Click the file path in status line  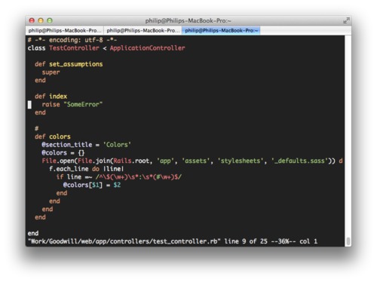pos(124,241)
